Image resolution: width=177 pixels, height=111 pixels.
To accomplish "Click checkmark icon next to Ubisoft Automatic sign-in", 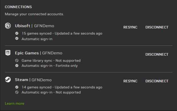I will pos(17,39).
